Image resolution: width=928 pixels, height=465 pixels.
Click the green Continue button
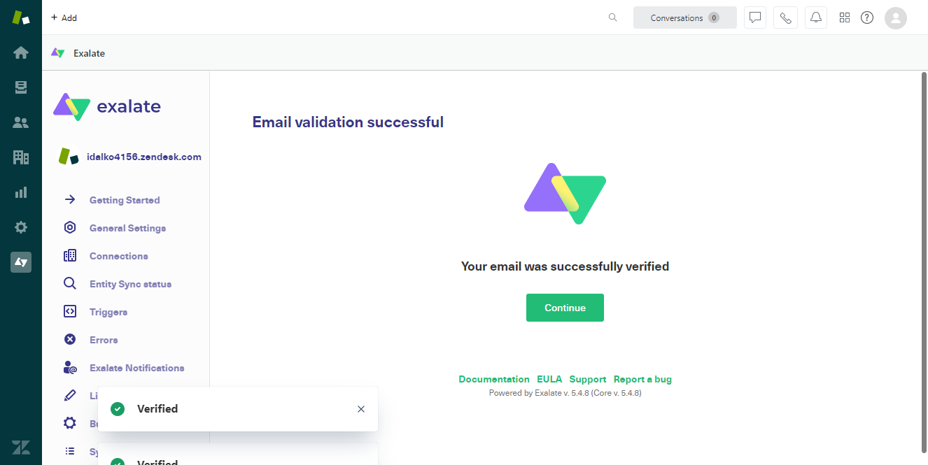pyautogui.click(x=565, y=308)
